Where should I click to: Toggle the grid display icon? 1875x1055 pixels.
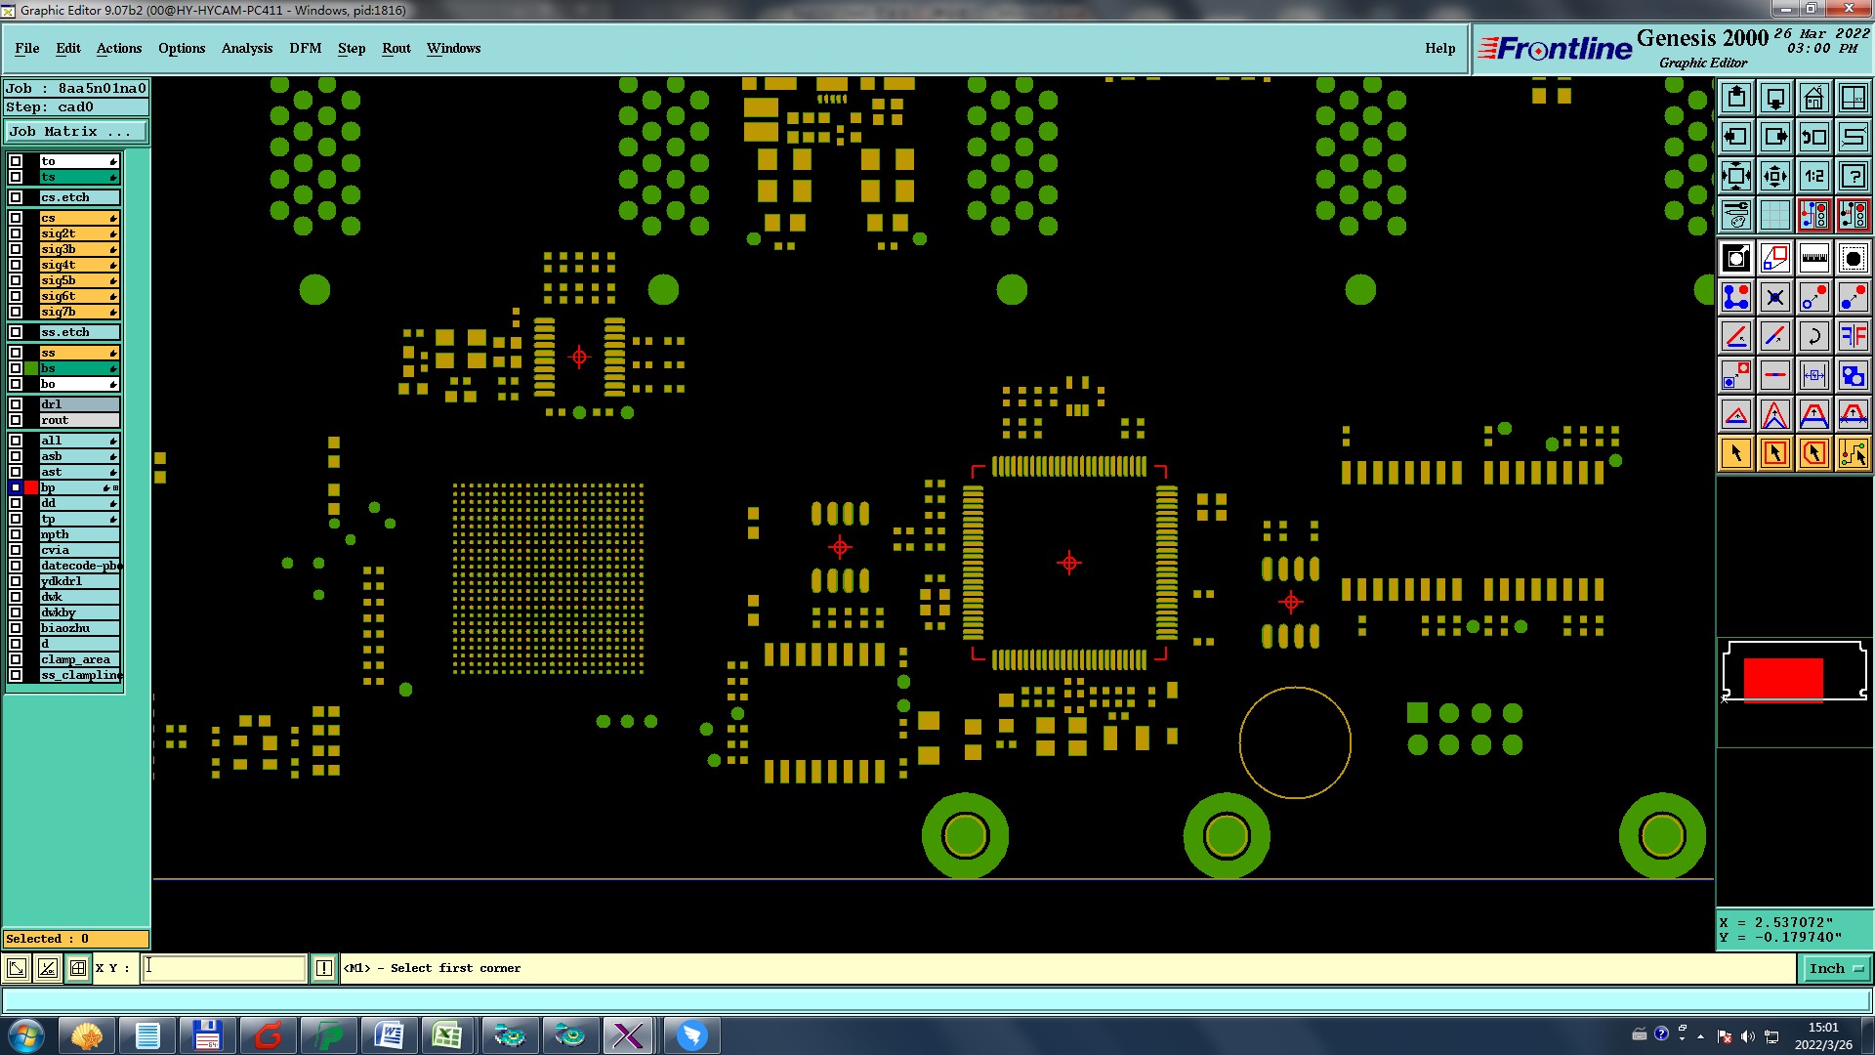[1774, 215]
